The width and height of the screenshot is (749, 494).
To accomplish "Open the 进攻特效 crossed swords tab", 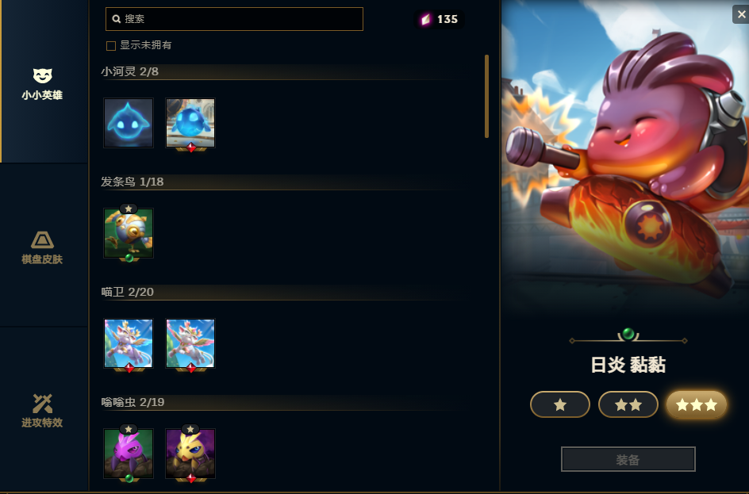I will (43, 411).
